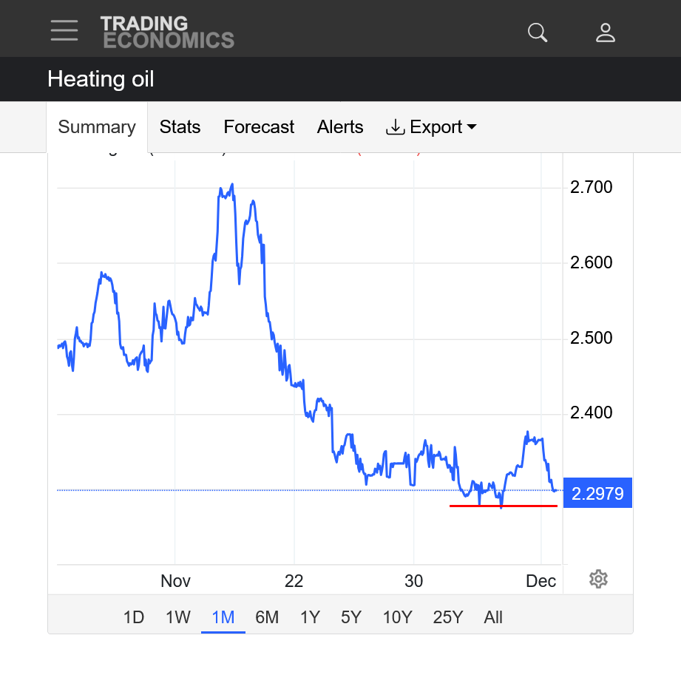
Task: Switch to the Summary tab
Action: coord(97,127)
